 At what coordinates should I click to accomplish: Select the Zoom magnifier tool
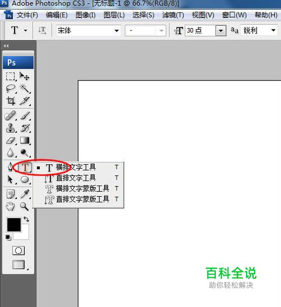pos(25,206)
